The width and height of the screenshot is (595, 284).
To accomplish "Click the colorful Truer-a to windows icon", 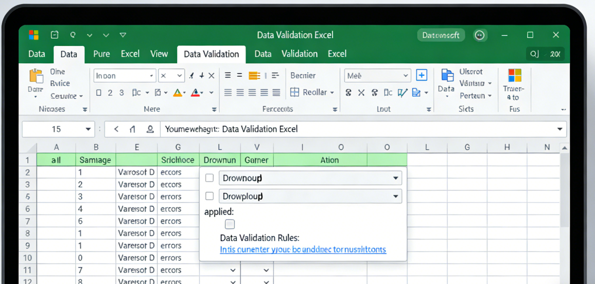I will point(515,75).
